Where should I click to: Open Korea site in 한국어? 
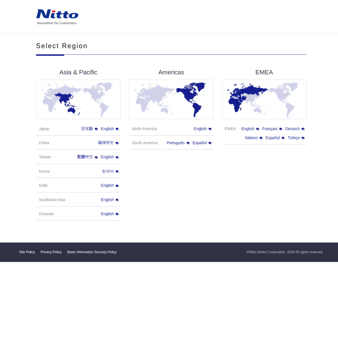click(x=108, y=171)
